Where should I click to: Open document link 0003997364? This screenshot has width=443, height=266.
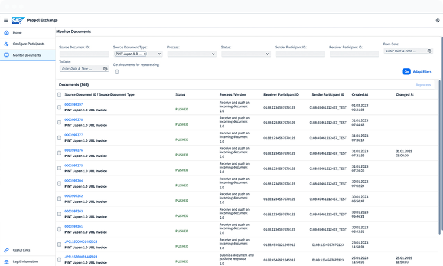tap(73, 180)
